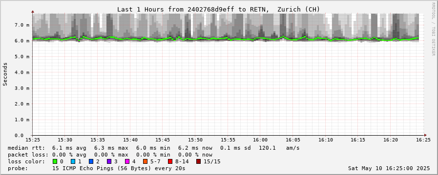Click the 16:20 time axis label
Image resolution: width=438 pixels, height=175 pixels.
pyautogui.click(x=390, y=140)
